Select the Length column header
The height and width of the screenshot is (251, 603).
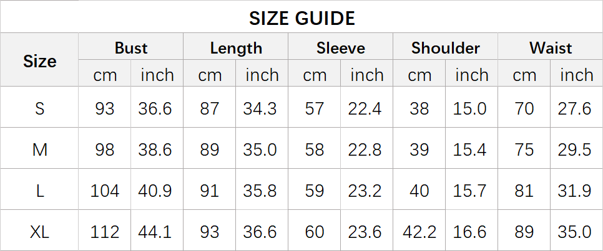tap(236, 49)
